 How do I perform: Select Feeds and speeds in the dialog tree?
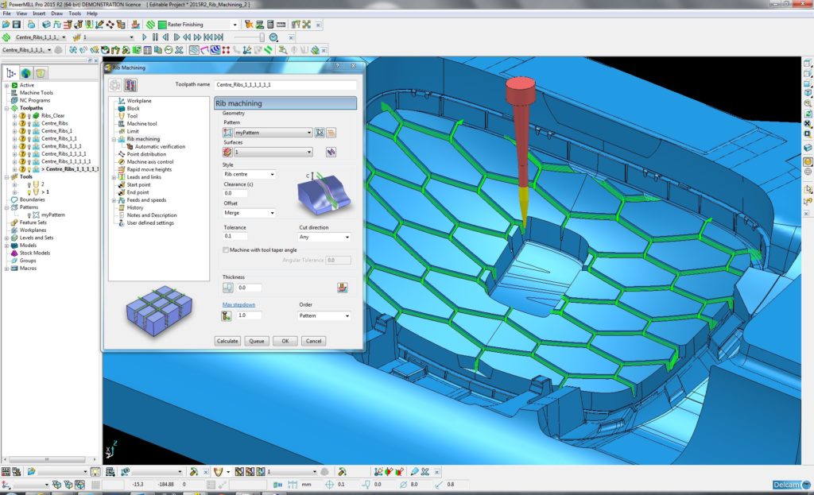pos(146,199)
